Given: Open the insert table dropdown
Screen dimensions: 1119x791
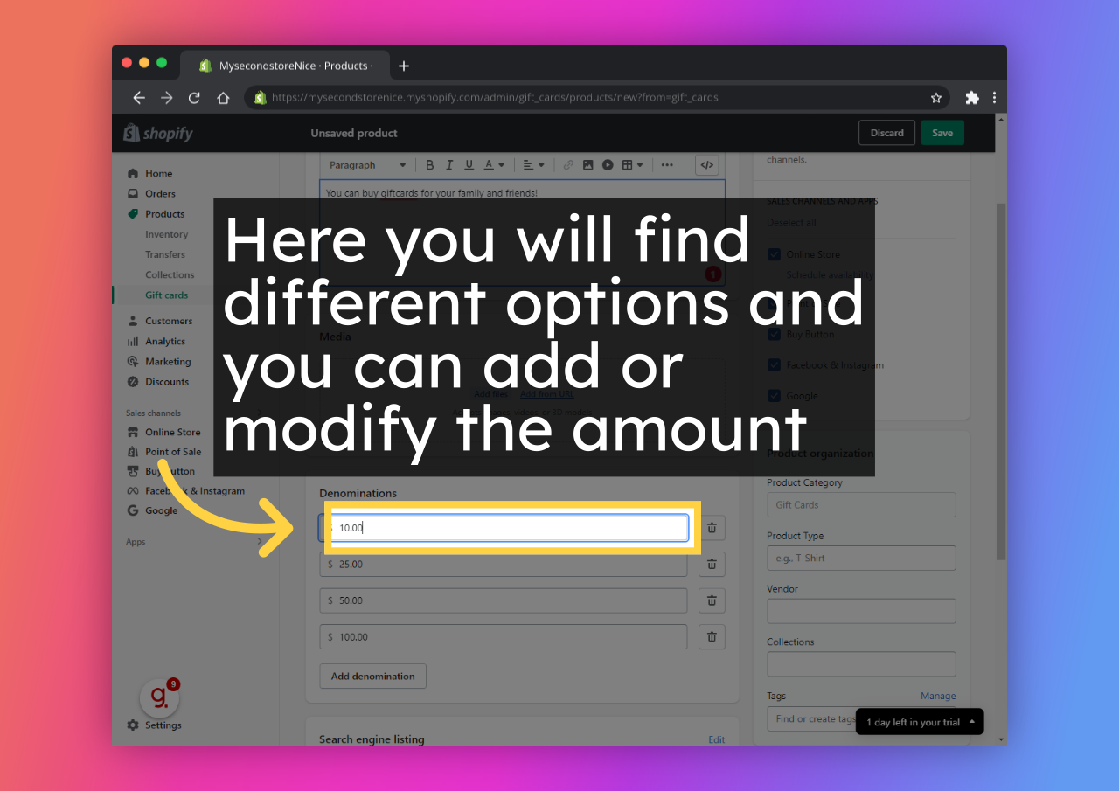Looking at the screenshot, I should coord(632,164).
